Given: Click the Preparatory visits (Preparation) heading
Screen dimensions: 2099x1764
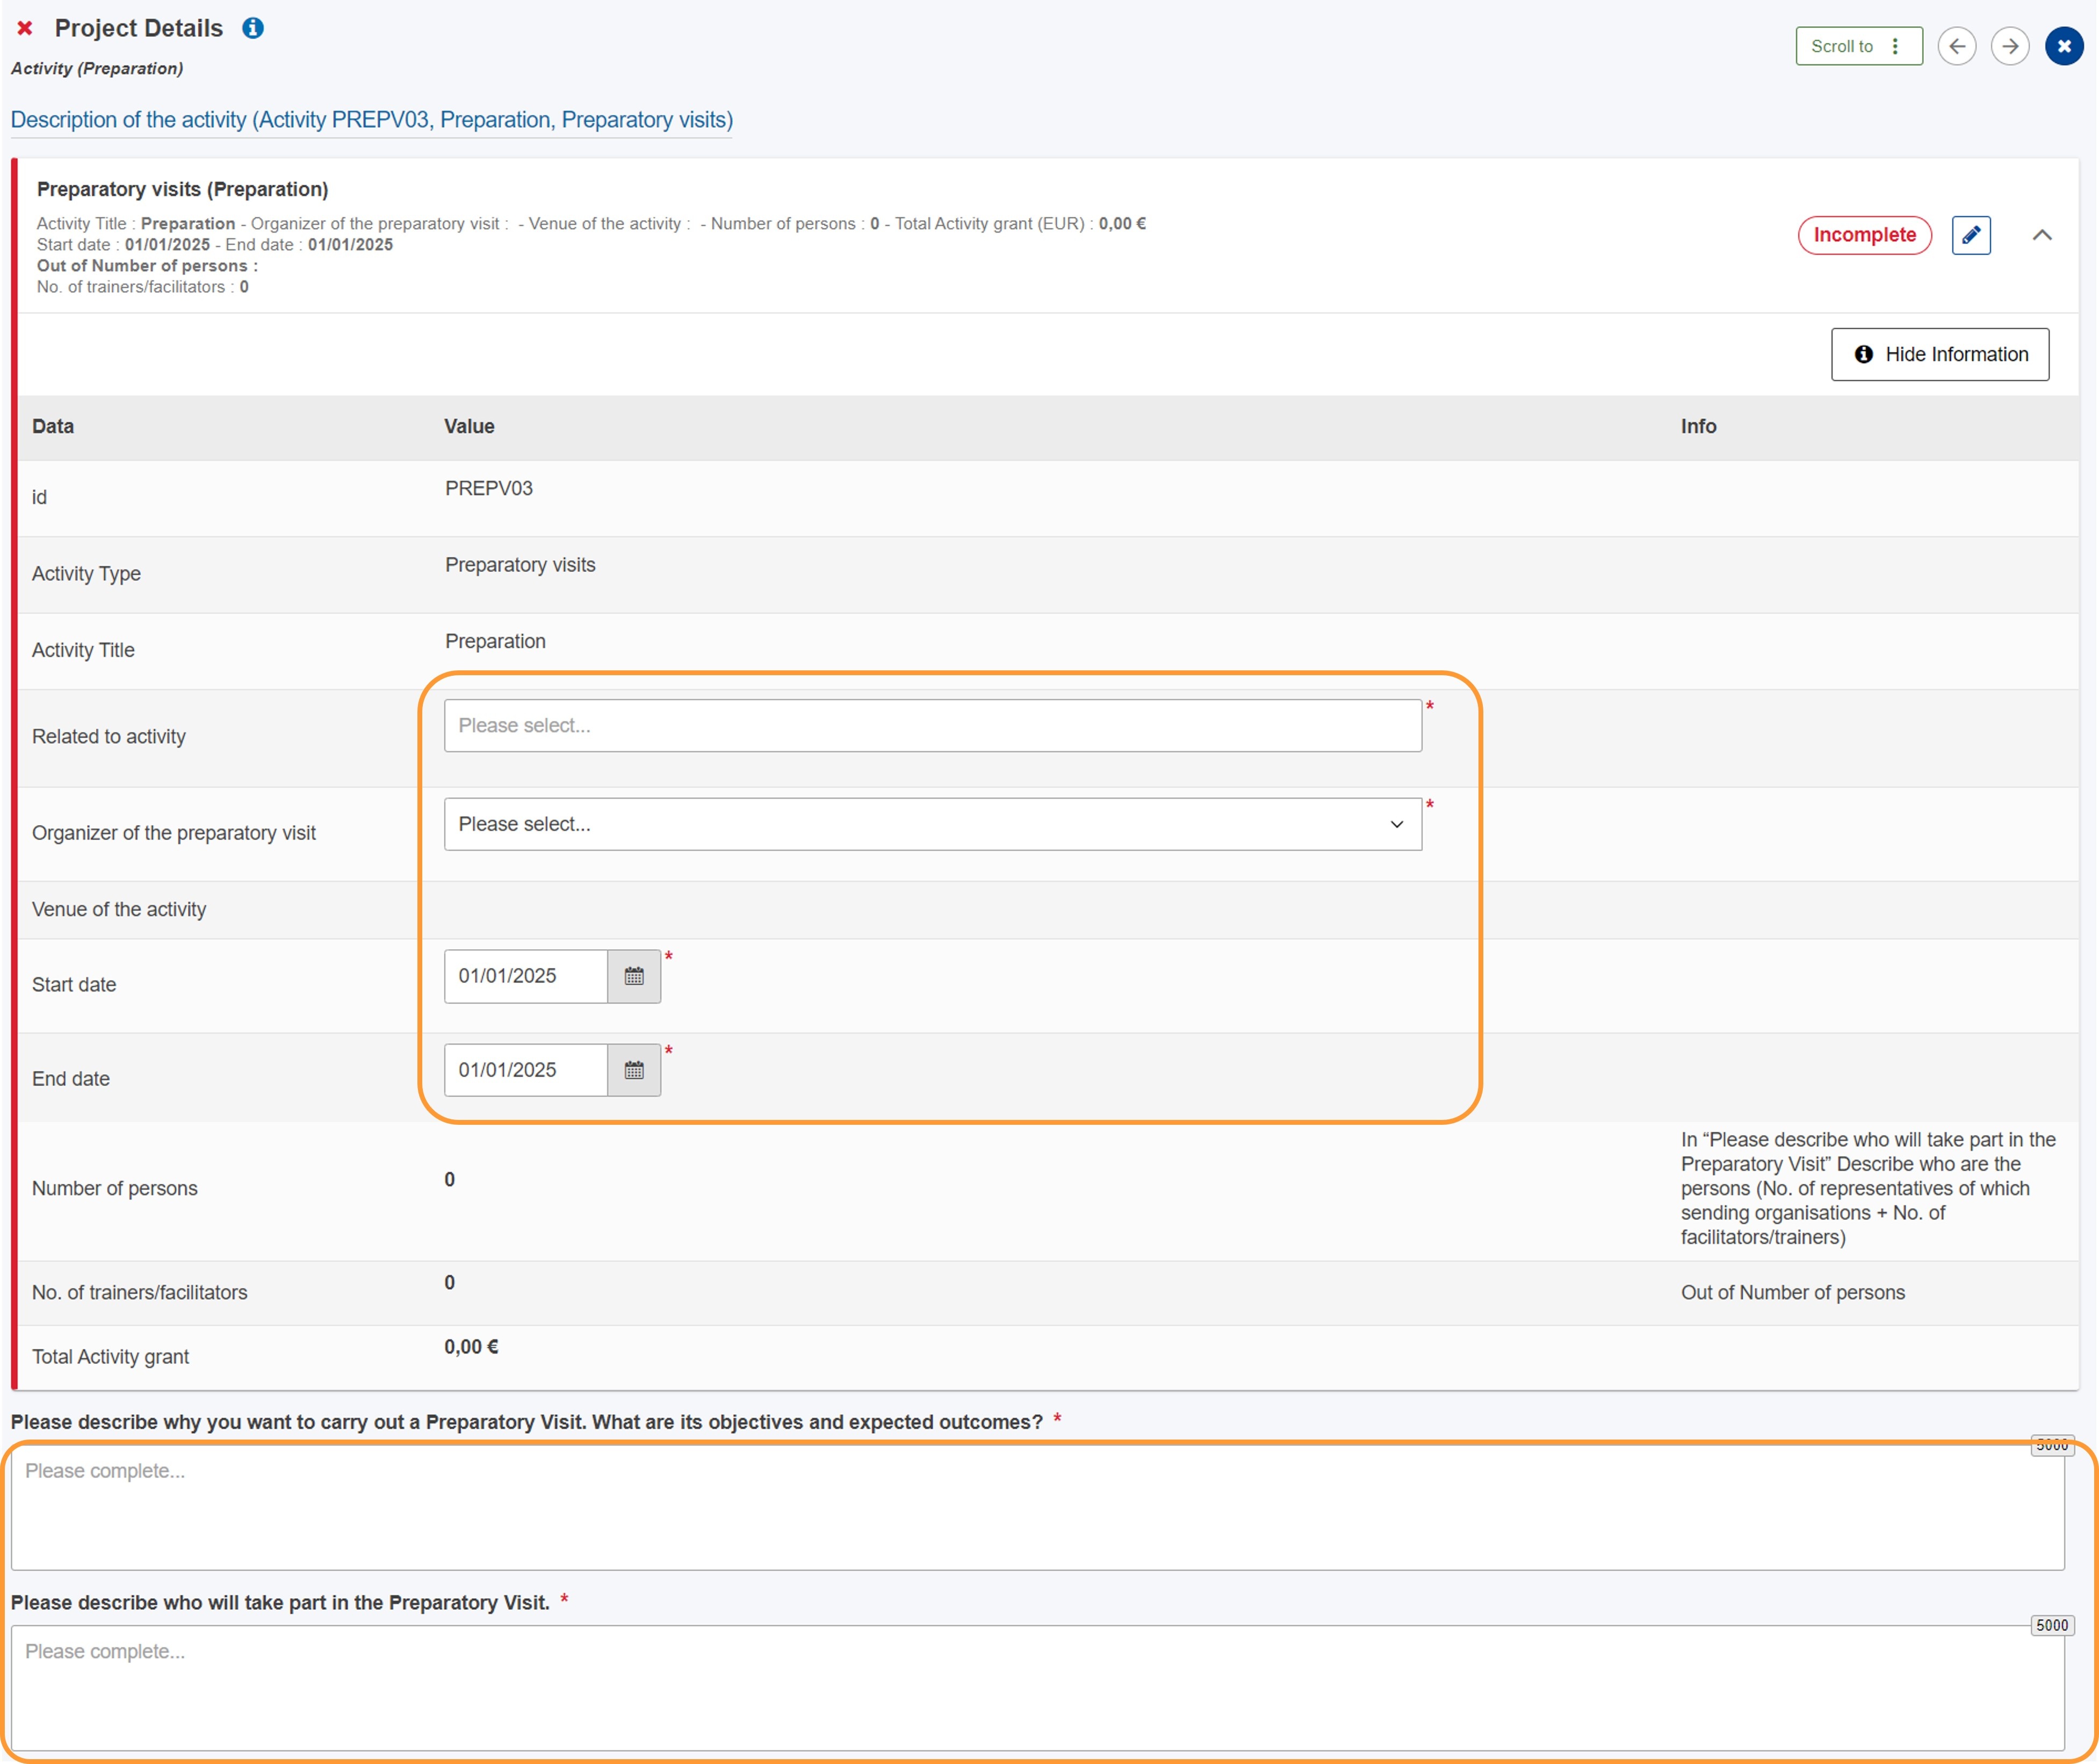Looking at the screenshot, I should 183,189.
